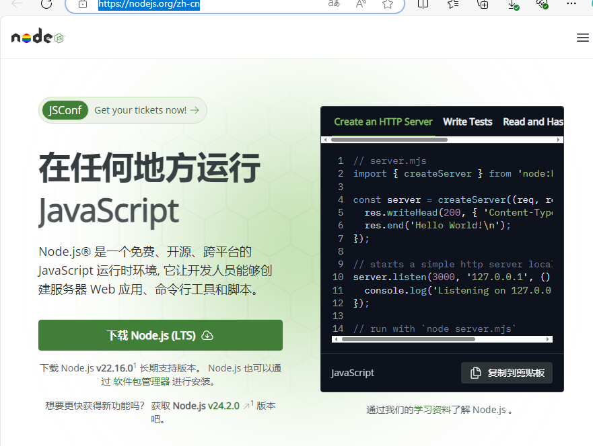Click the tab strip horizontal scrollbar thumb
The width and height of the screenshot is (593, 446).
(389, 140)
